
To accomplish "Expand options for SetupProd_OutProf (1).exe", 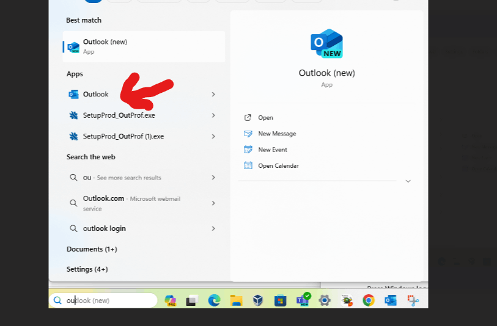I will (x=213, y=136).
